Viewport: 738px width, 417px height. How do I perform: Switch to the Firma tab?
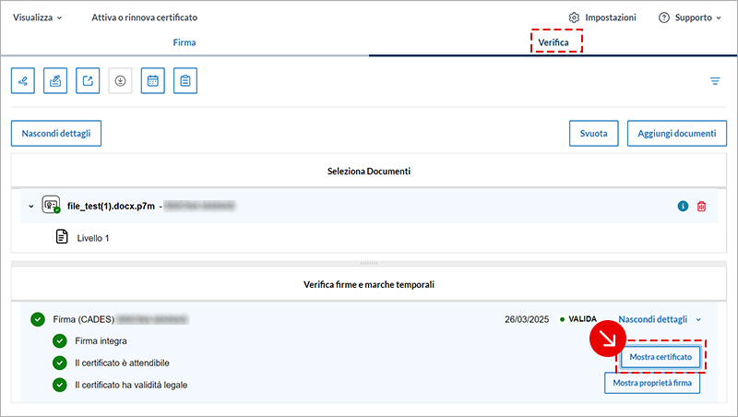[184, 42]
